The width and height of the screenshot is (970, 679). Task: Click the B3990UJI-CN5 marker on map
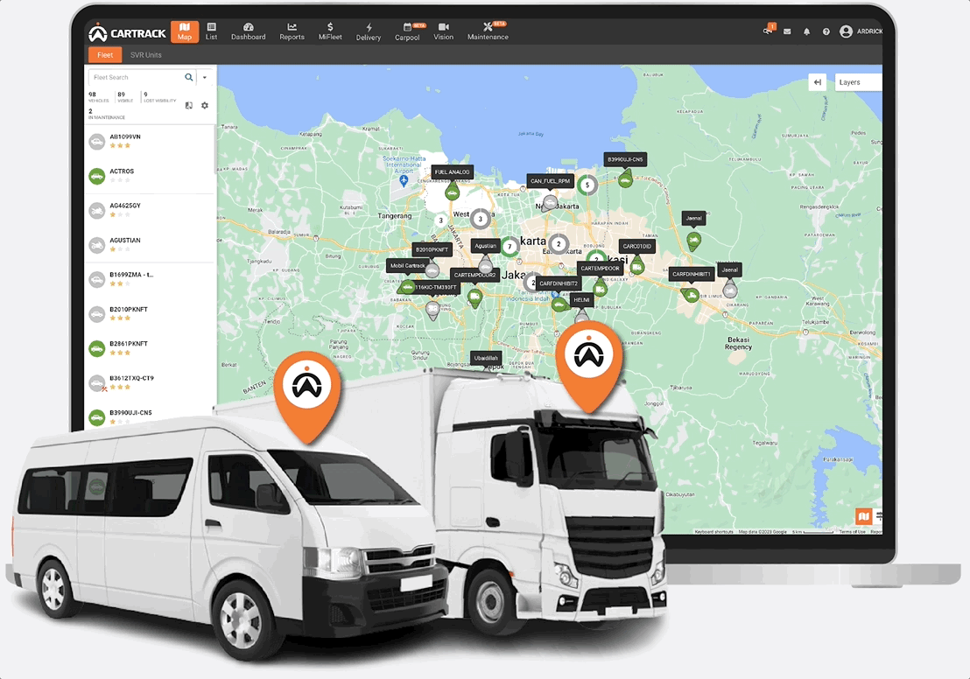[625, 179]
